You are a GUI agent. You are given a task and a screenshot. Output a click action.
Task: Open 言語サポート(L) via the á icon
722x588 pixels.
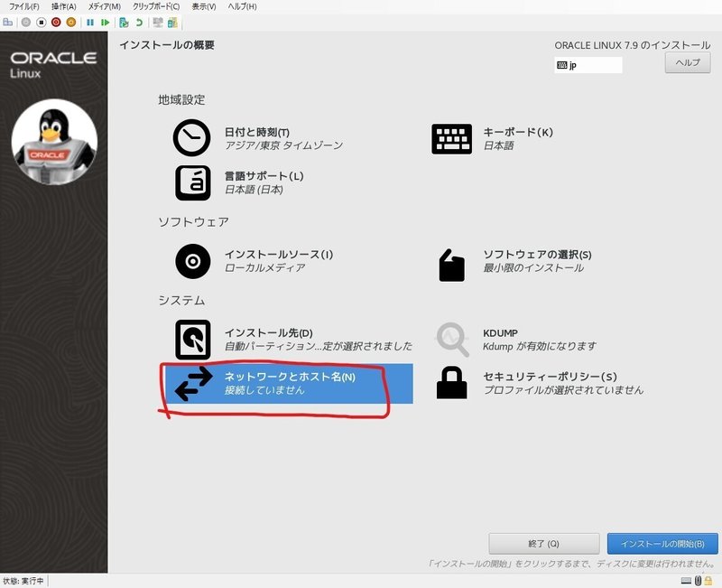(x=193, y=183)
